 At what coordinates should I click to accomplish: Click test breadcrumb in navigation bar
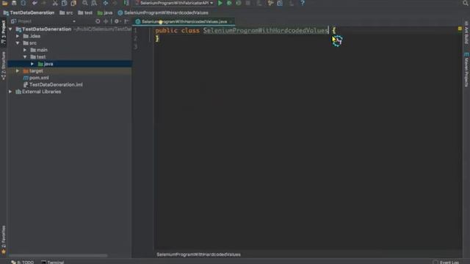click(85, 13)
